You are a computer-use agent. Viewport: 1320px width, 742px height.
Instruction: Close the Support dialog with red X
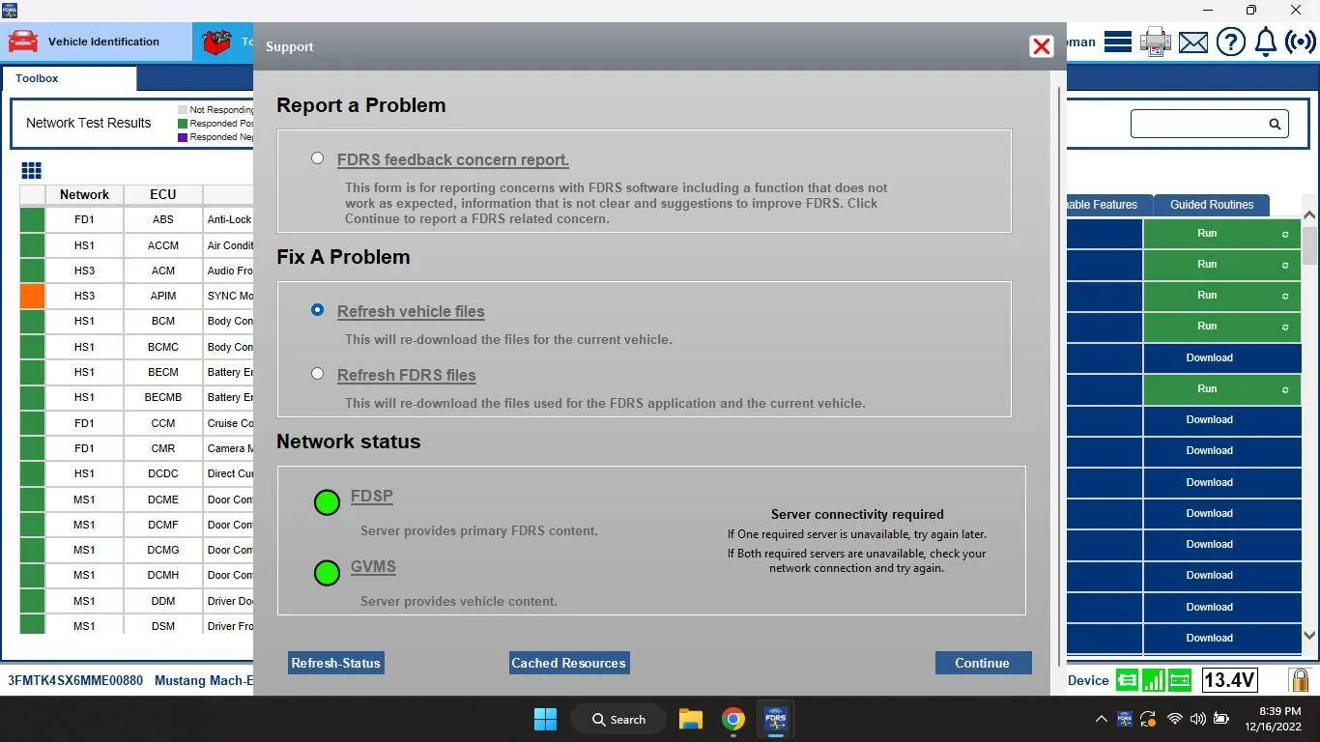(1041, 46)
